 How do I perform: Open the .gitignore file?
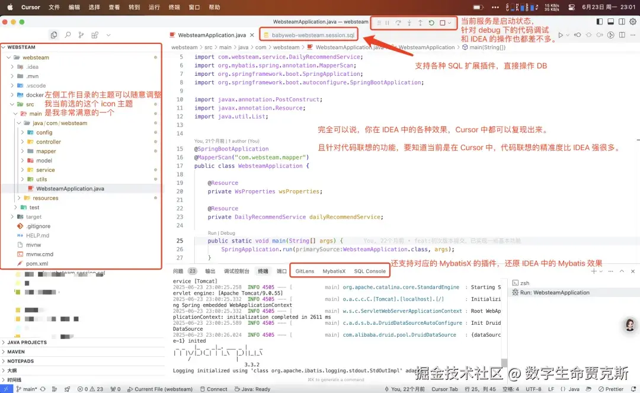(38, 226)
